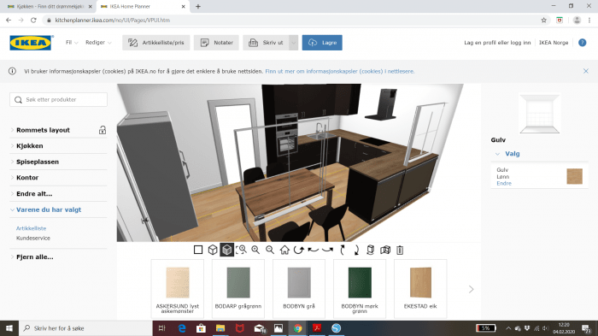
Task: Dismiss the cookie information banner
Action: pyautogui.click(x=586, y=71)
